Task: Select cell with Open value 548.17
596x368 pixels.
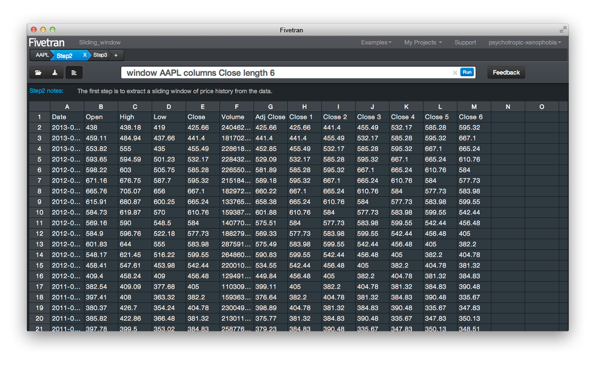Action: (101, 255)
